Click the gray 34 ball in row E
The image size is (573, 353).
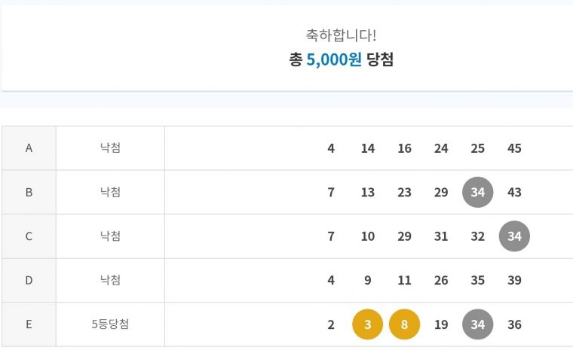(477, 324)
